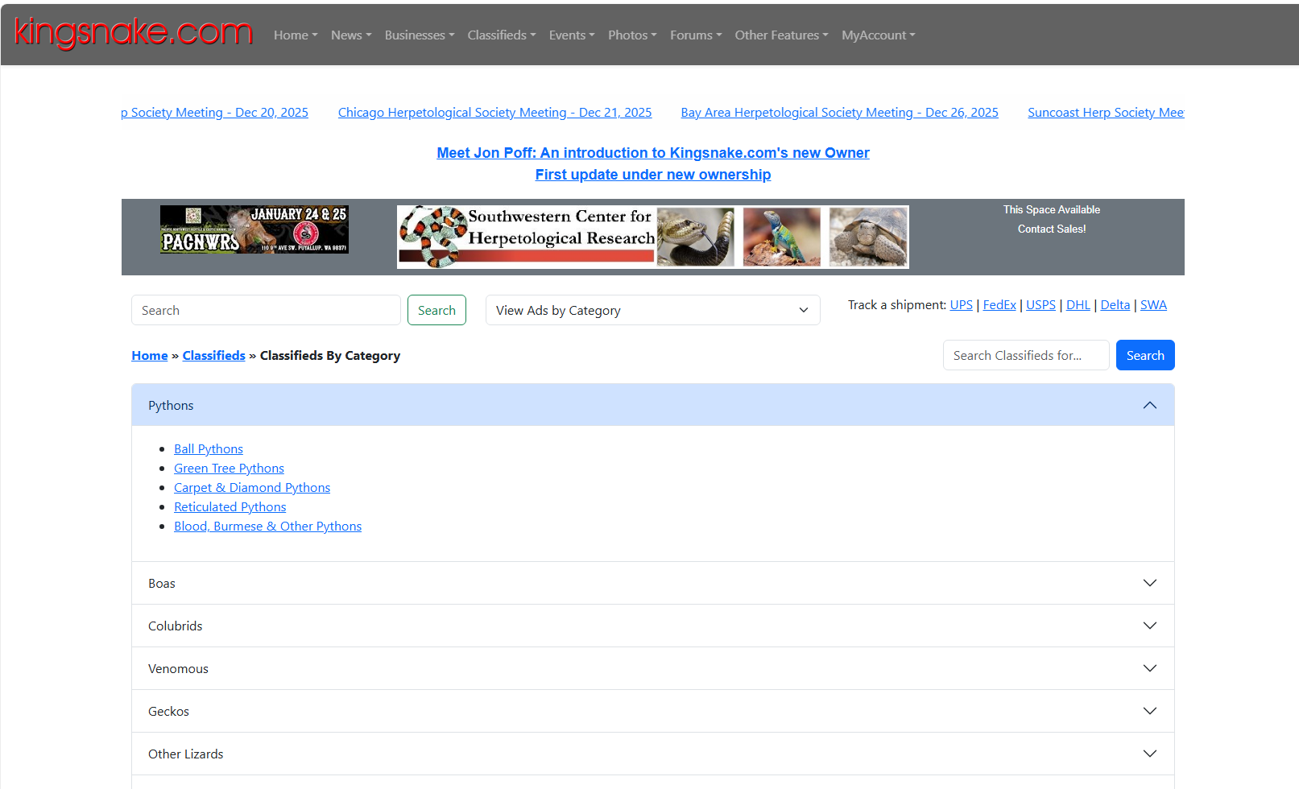Focus the Search Classifieds for input field
Viewport: 1299px width, 789px height.
(x=1025, y=355)
